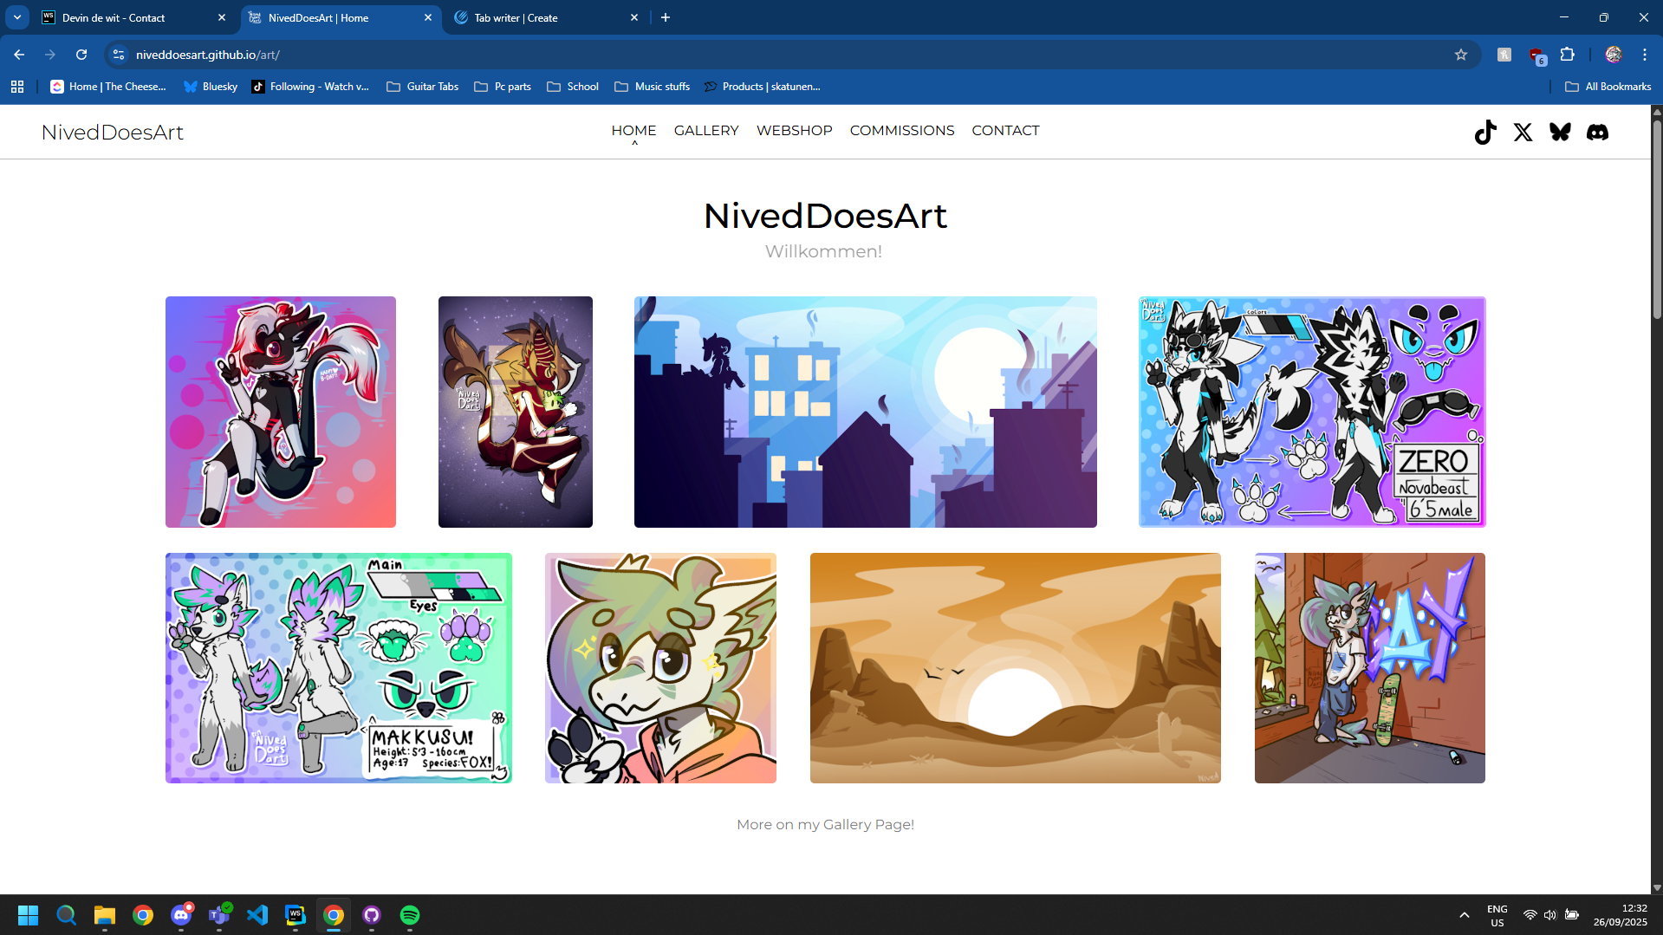1663x935 pixels.
Task: Open the Discord social link icon
Action: 1597,132
